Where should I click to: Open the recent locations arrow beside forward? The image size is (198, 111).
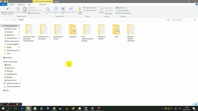click(9, 20)
